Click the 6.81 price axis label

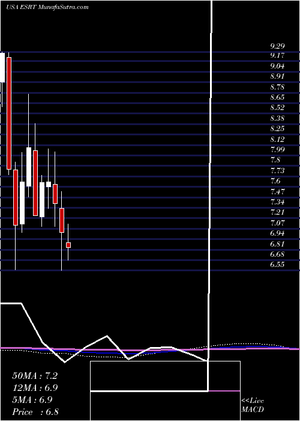click(x=277, y=244)
